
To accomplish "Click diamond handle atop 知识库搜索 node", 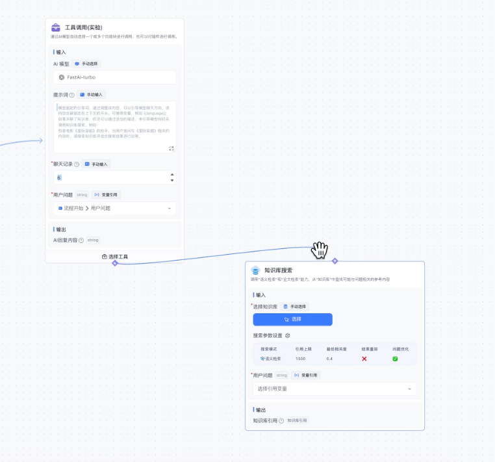I will (x=335, y=261).
